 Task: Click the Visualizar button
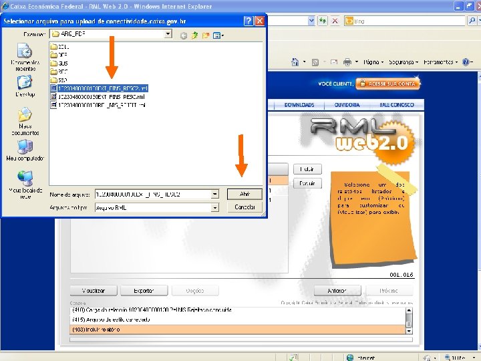click(x=94, y=290)
